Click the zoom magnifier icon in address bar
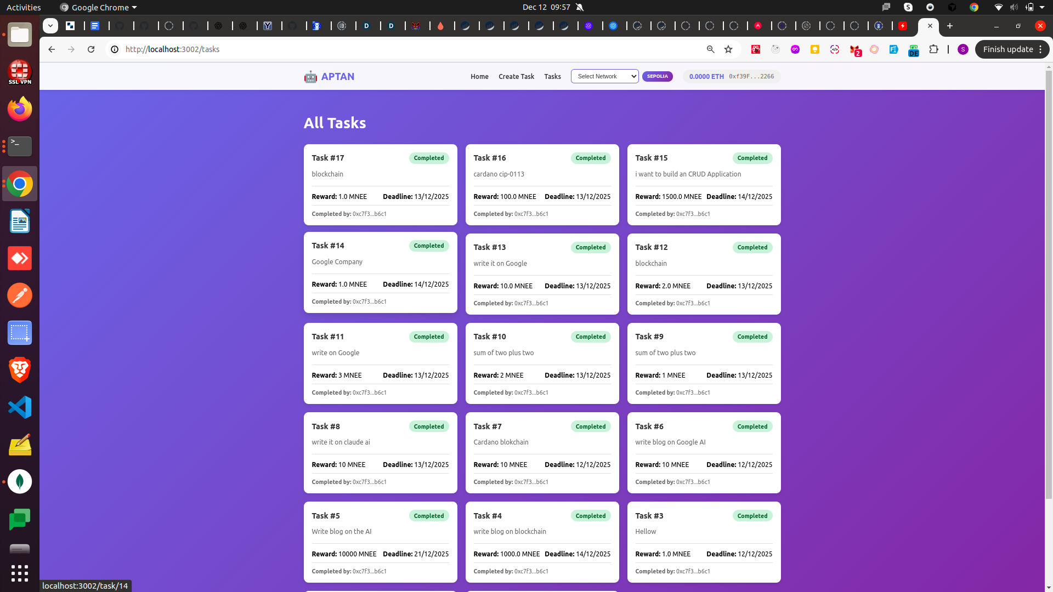 pyautogui.click(x=711, y=49)
